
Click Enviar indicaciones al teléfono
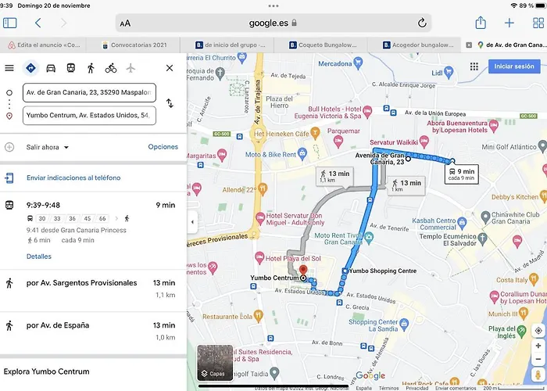(x=73, y=178)
